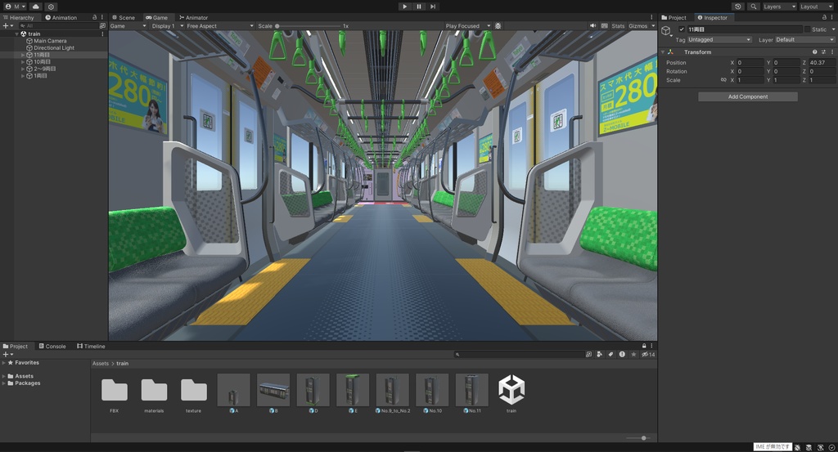Lock the Inspector panel with the padlock
Viewport: 838px width, 452px height.
[x=823, y=17]
